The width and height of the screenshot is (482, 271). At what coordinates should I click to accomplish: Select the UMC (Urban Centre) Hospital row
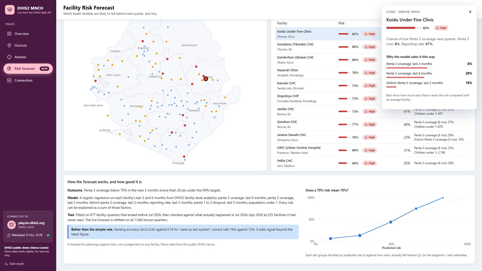[x=373, y=150]
